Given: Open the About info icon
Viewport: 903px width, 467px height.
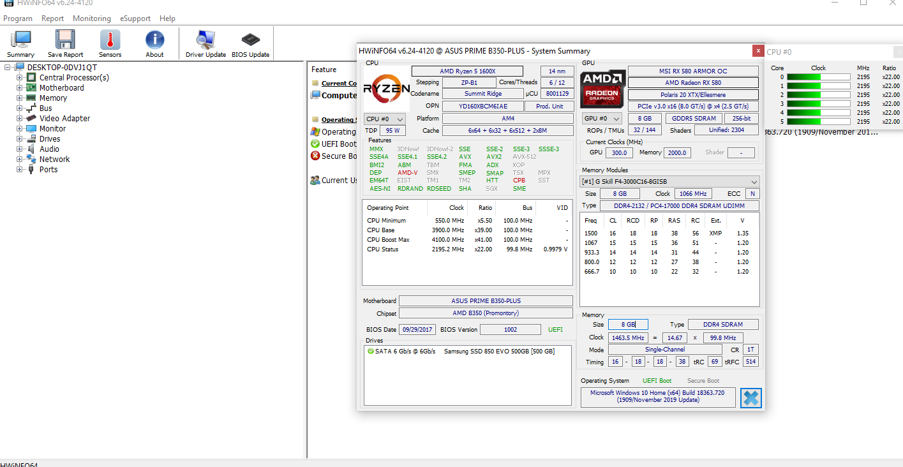Looking at the screenshot, I should [154, 40].
